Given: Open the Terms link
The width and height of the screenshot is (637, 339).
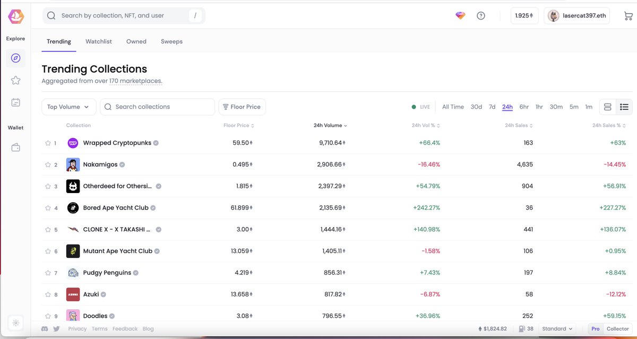Looking at the screenshot, I should (100, 329).
